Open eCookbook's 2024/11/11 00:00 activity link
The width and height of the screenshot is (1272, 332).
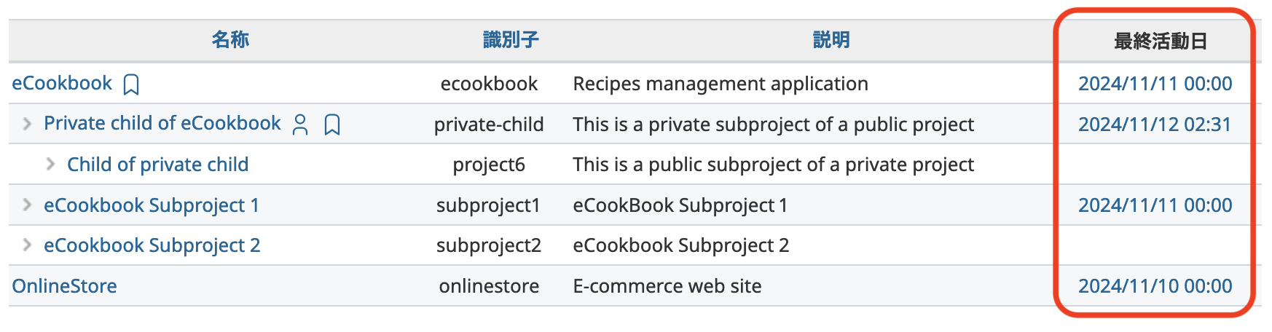1155,84
